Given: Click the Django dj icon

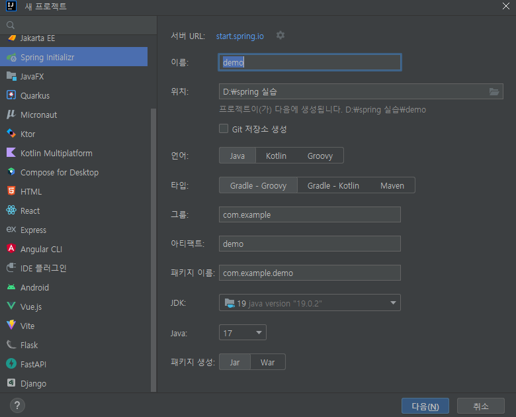Looking at the screenshot, I should point(11,383).
